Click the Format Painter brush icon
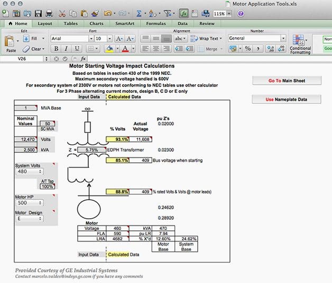 (x=96, y=13)
